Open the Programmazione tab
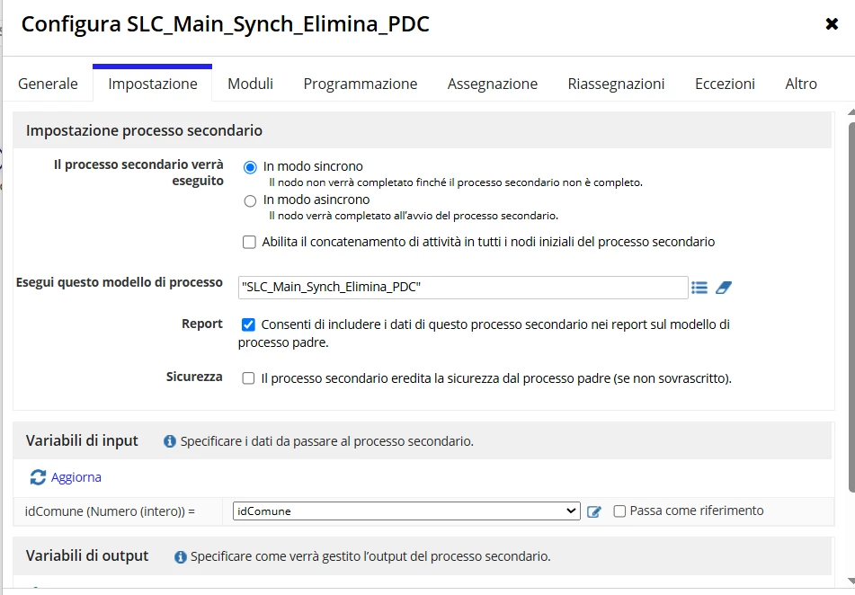855x595 pixels. (x=360, y=84)
